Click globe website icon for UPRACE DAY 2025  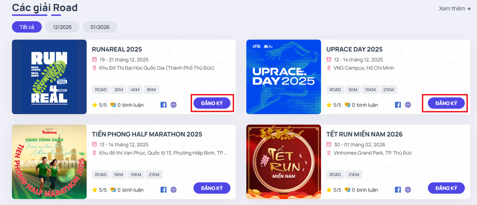click(x=408, y=105)
